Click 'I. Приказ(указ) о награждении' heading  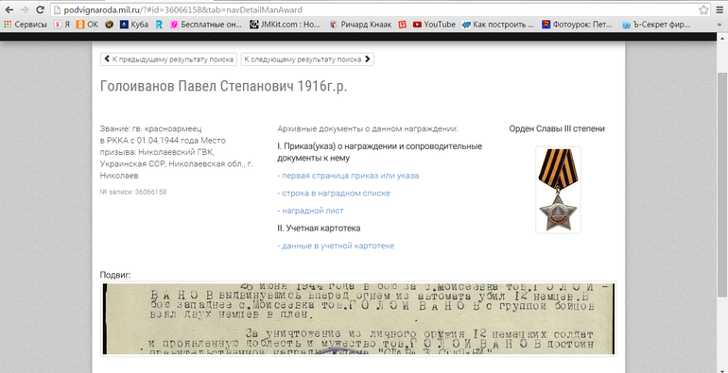pyautogui.click(x=380, y=152)
